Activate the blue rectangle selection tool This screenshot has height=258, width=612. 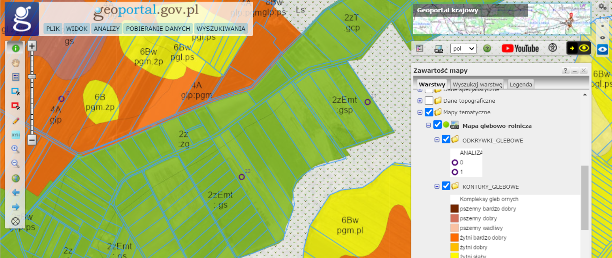click(x=16, y=91)
